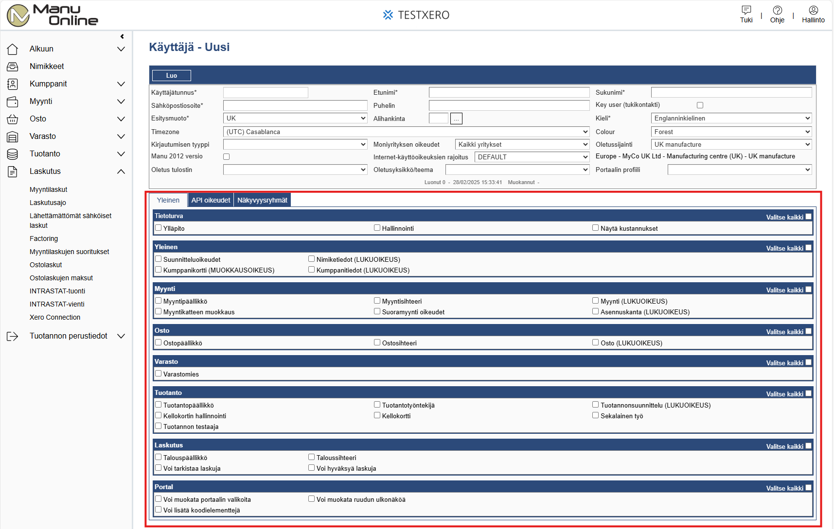The height and width of the screenshot is (529, 834).
Task: Expand the Myynti sidebar chevron
Action: pyautogui.click(x=121, y=102)
